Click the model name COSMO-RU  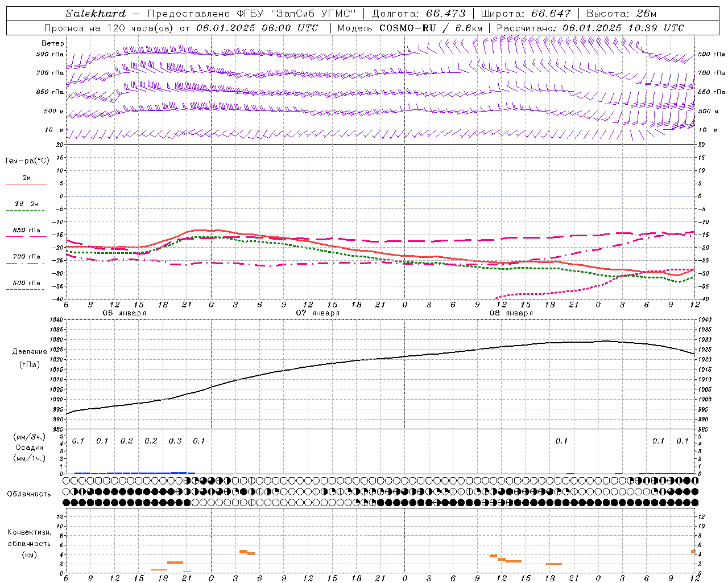point(408,28)
